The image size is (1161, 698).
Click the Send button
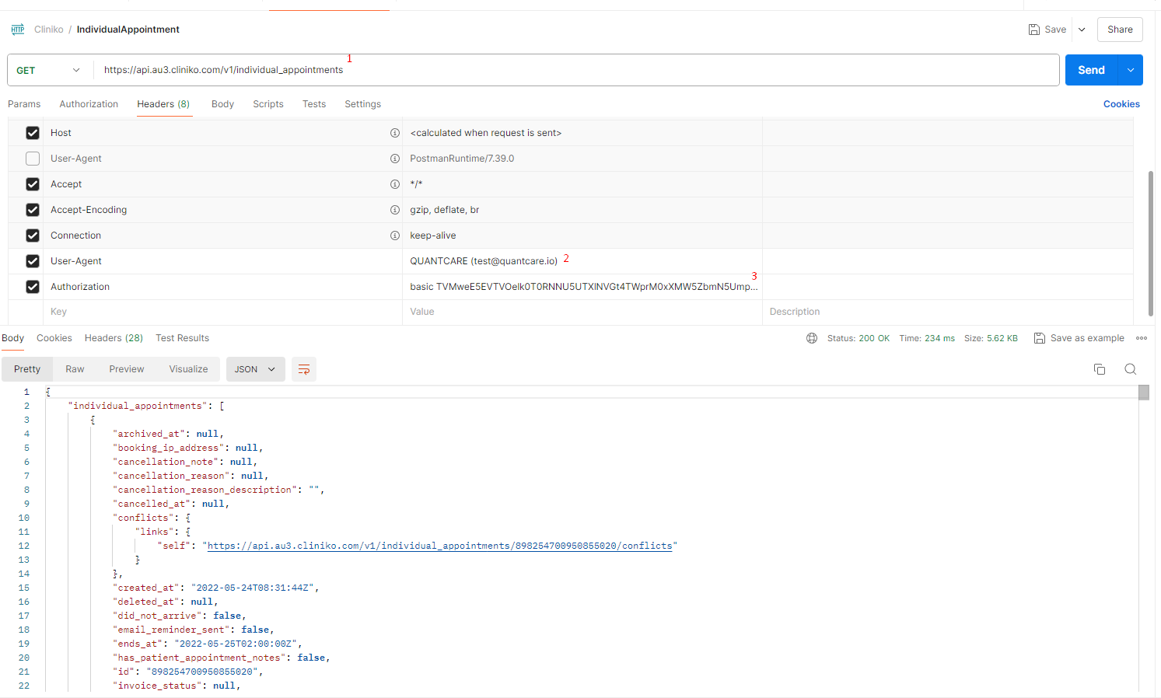(1091, 70)
